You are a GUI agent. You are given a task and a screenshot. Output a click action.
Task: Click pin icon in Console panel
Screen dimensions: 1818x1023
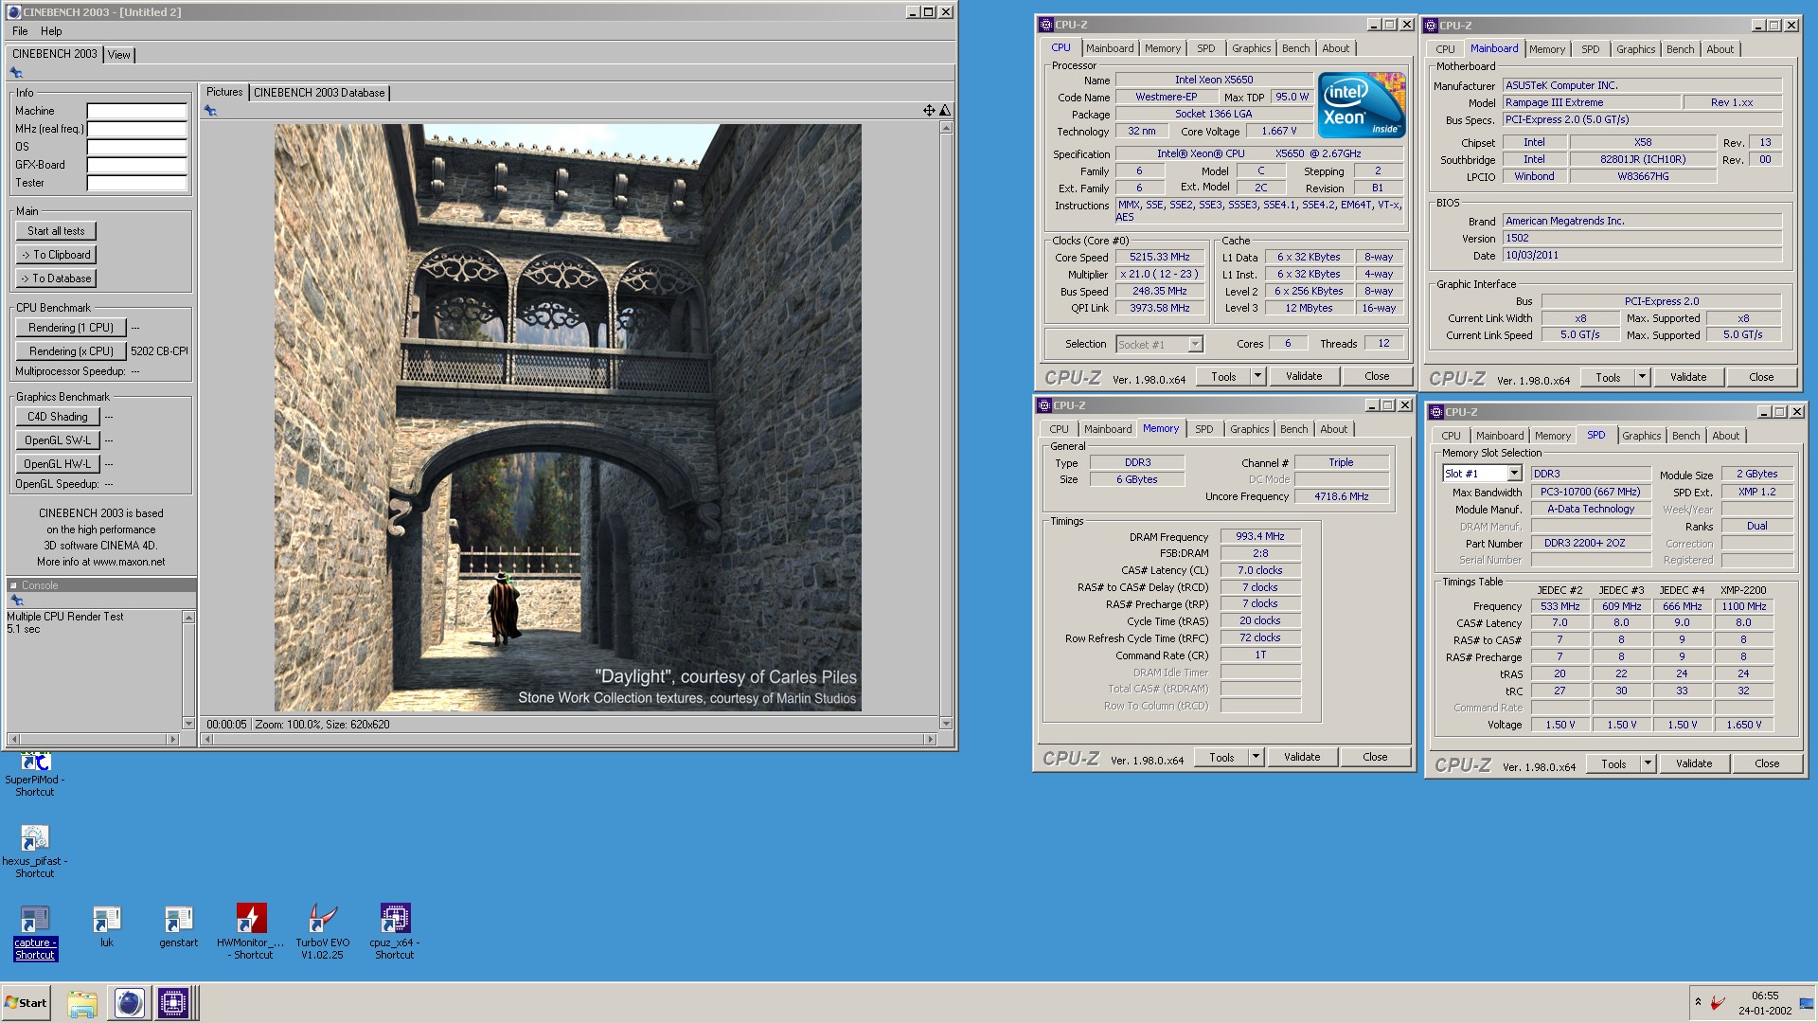coord(16,601)
